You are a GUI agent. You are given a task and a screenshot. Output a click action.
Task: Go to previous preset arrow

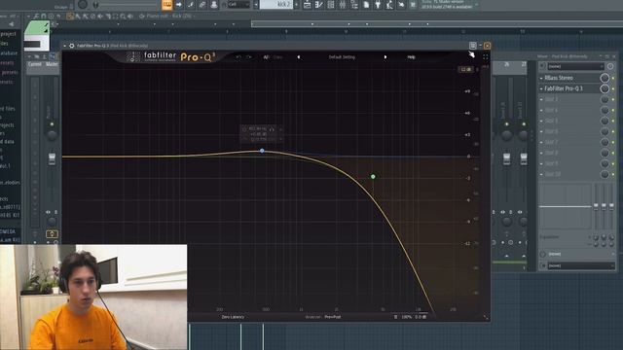299,57
